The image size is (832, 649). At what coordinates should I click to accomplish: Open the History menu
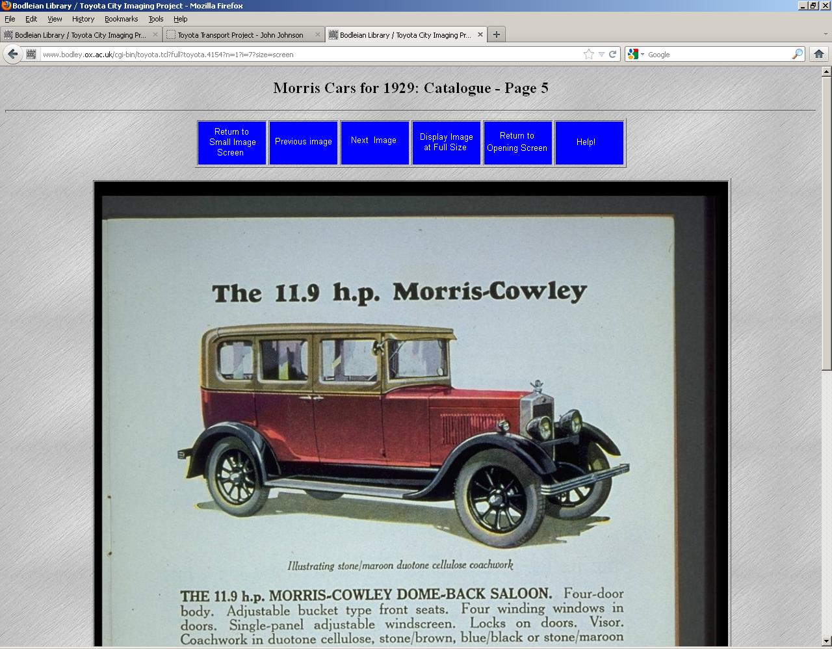tap(83, 19)
